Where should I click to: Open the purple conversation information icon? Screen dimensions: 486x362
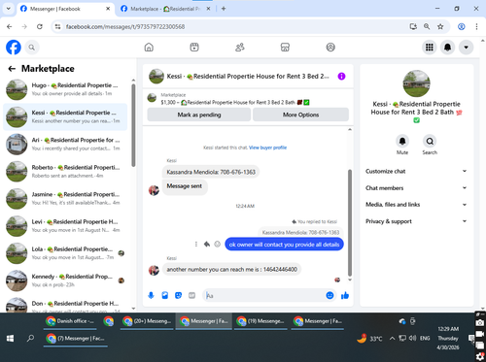pyautogui.click(x=341, y=77)
